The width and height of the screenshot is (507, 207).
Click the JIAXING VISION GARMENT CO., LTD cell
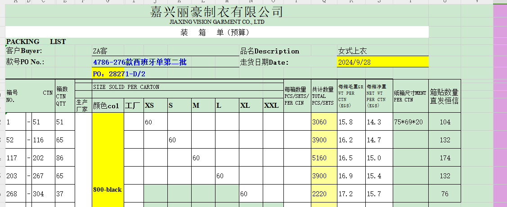point(216,22)
